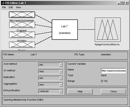Open the File menu
The height and width of the screenshot is (107, 130).
4,7
